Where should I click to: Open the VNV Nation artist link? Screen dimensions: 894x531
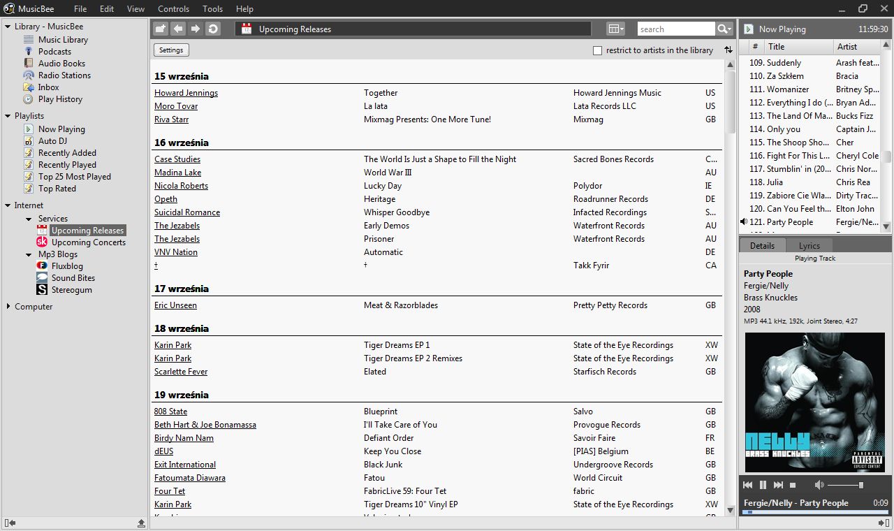coord(176,252)
